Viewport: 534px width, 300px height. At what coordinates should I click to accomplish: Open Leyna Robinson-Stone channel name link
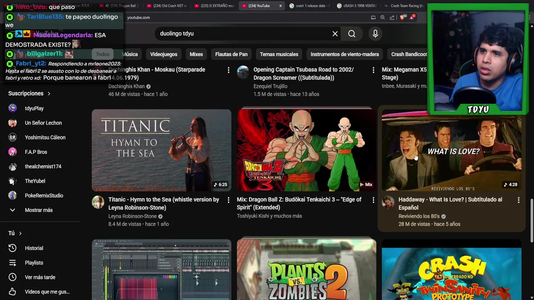pyautogui.click(x=132, y=216)
